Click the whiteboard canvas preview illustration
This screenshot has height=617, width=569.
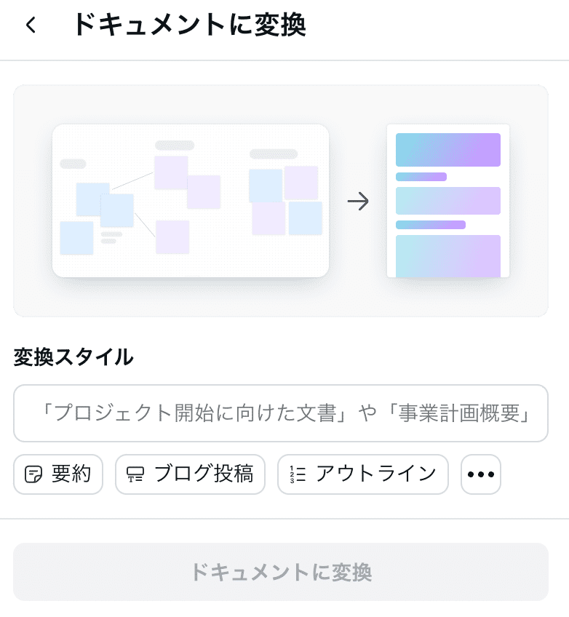191,201
